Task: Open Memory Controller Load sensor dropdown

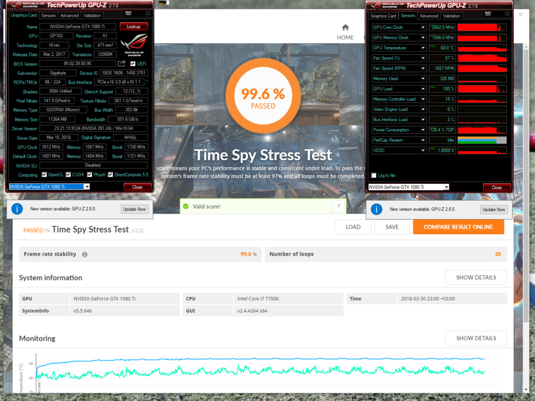Action: click(x=423, y=99)
